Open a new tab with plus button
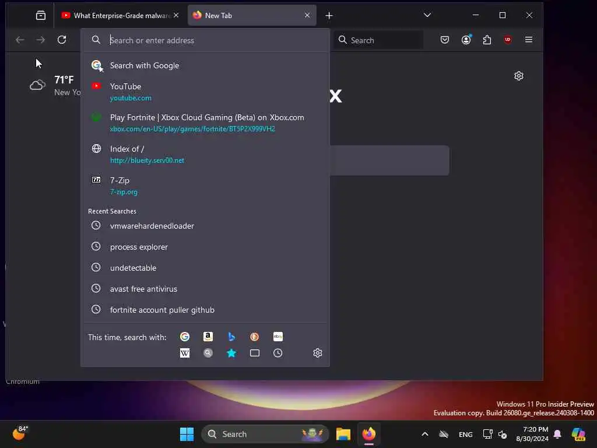The width and height of the screenshot is (597, 448). tap(329, 16)
